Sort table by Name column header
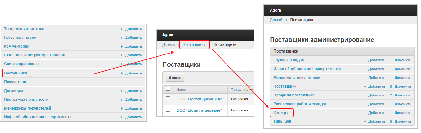Screen dimensions: 421x133 [x=181, y=90]
